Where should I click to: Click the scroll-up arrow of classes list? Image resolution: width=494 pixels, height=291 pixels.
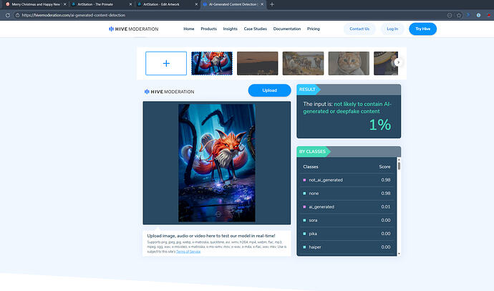399,159
